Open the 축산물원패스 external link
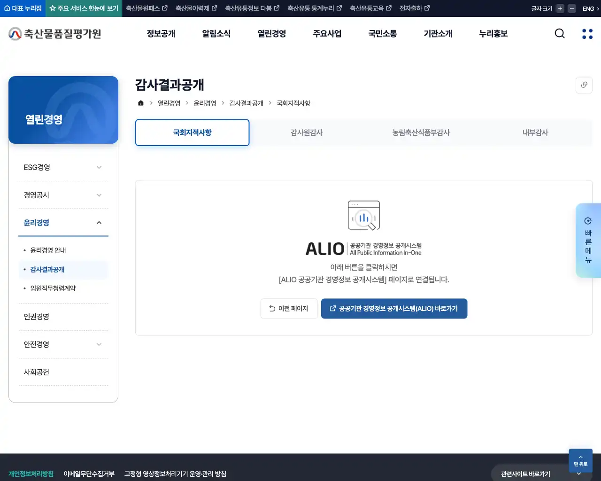 (146, 8)
